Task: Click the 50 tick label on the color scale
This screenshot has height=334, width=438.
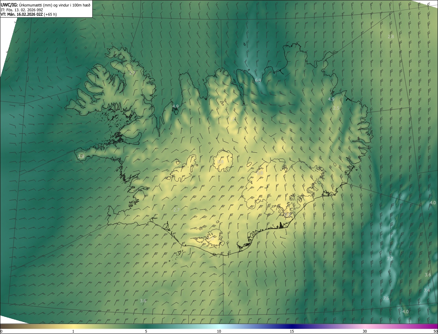Action: coord(435,331)
